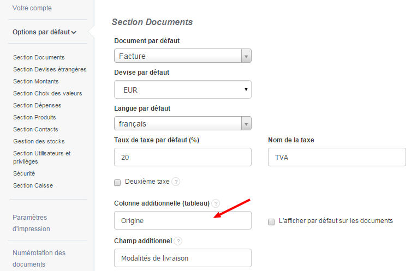Go to Section Contacts
417x271 pixels.
coord(35,129)
